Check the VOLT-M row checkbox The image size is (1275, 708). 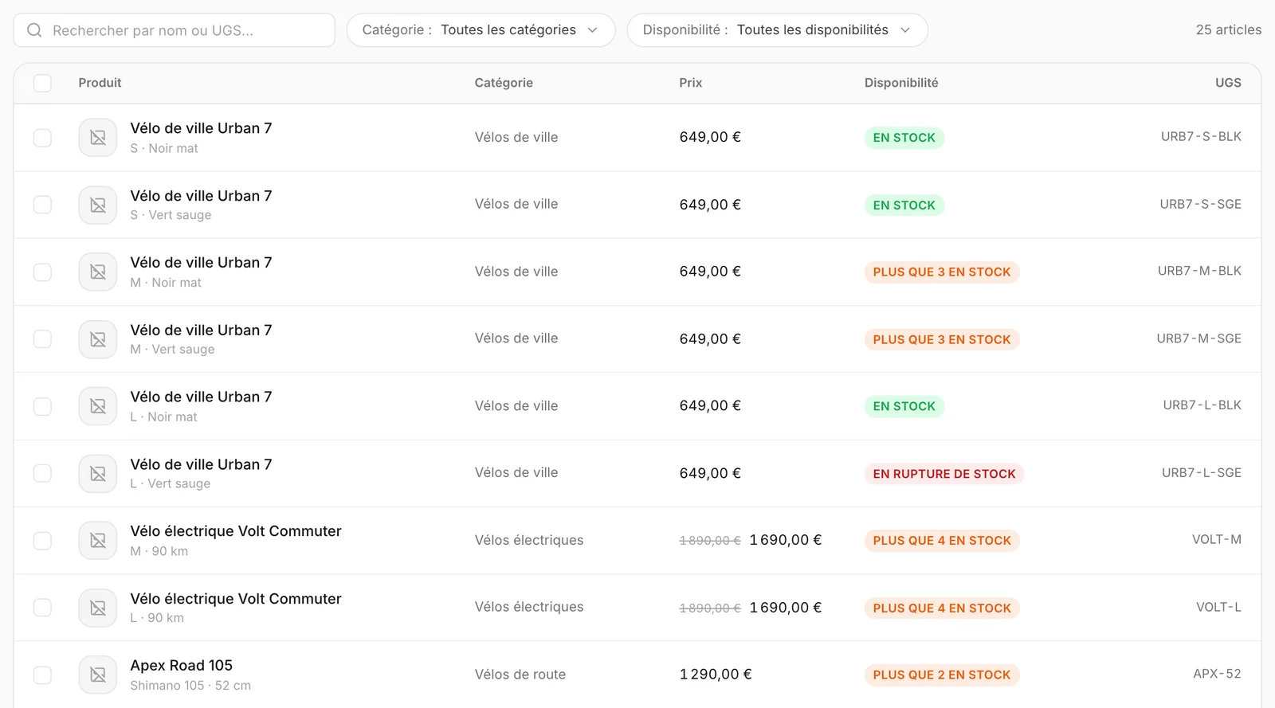coord(42,541)
